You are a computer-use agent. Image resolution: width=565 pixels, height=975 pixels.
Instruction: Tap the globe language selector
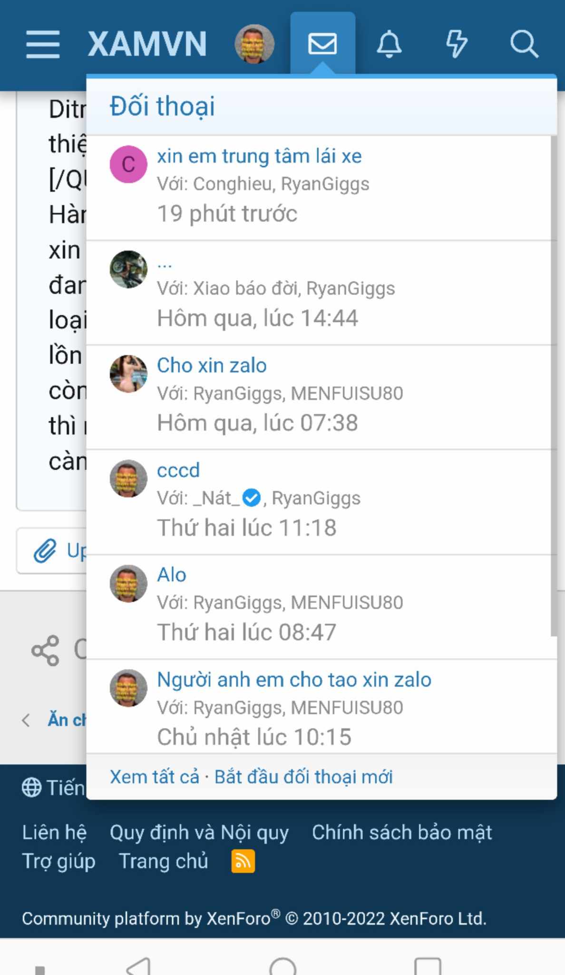pyautogui.click(x=31, y=787)
